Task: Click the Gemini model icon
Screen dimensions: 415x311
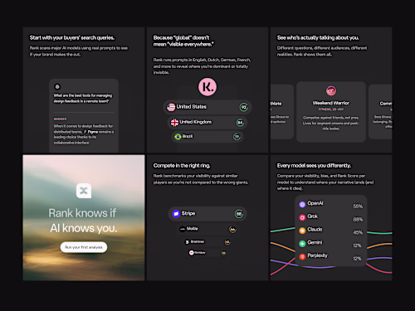Action: [x=302, y=243]
